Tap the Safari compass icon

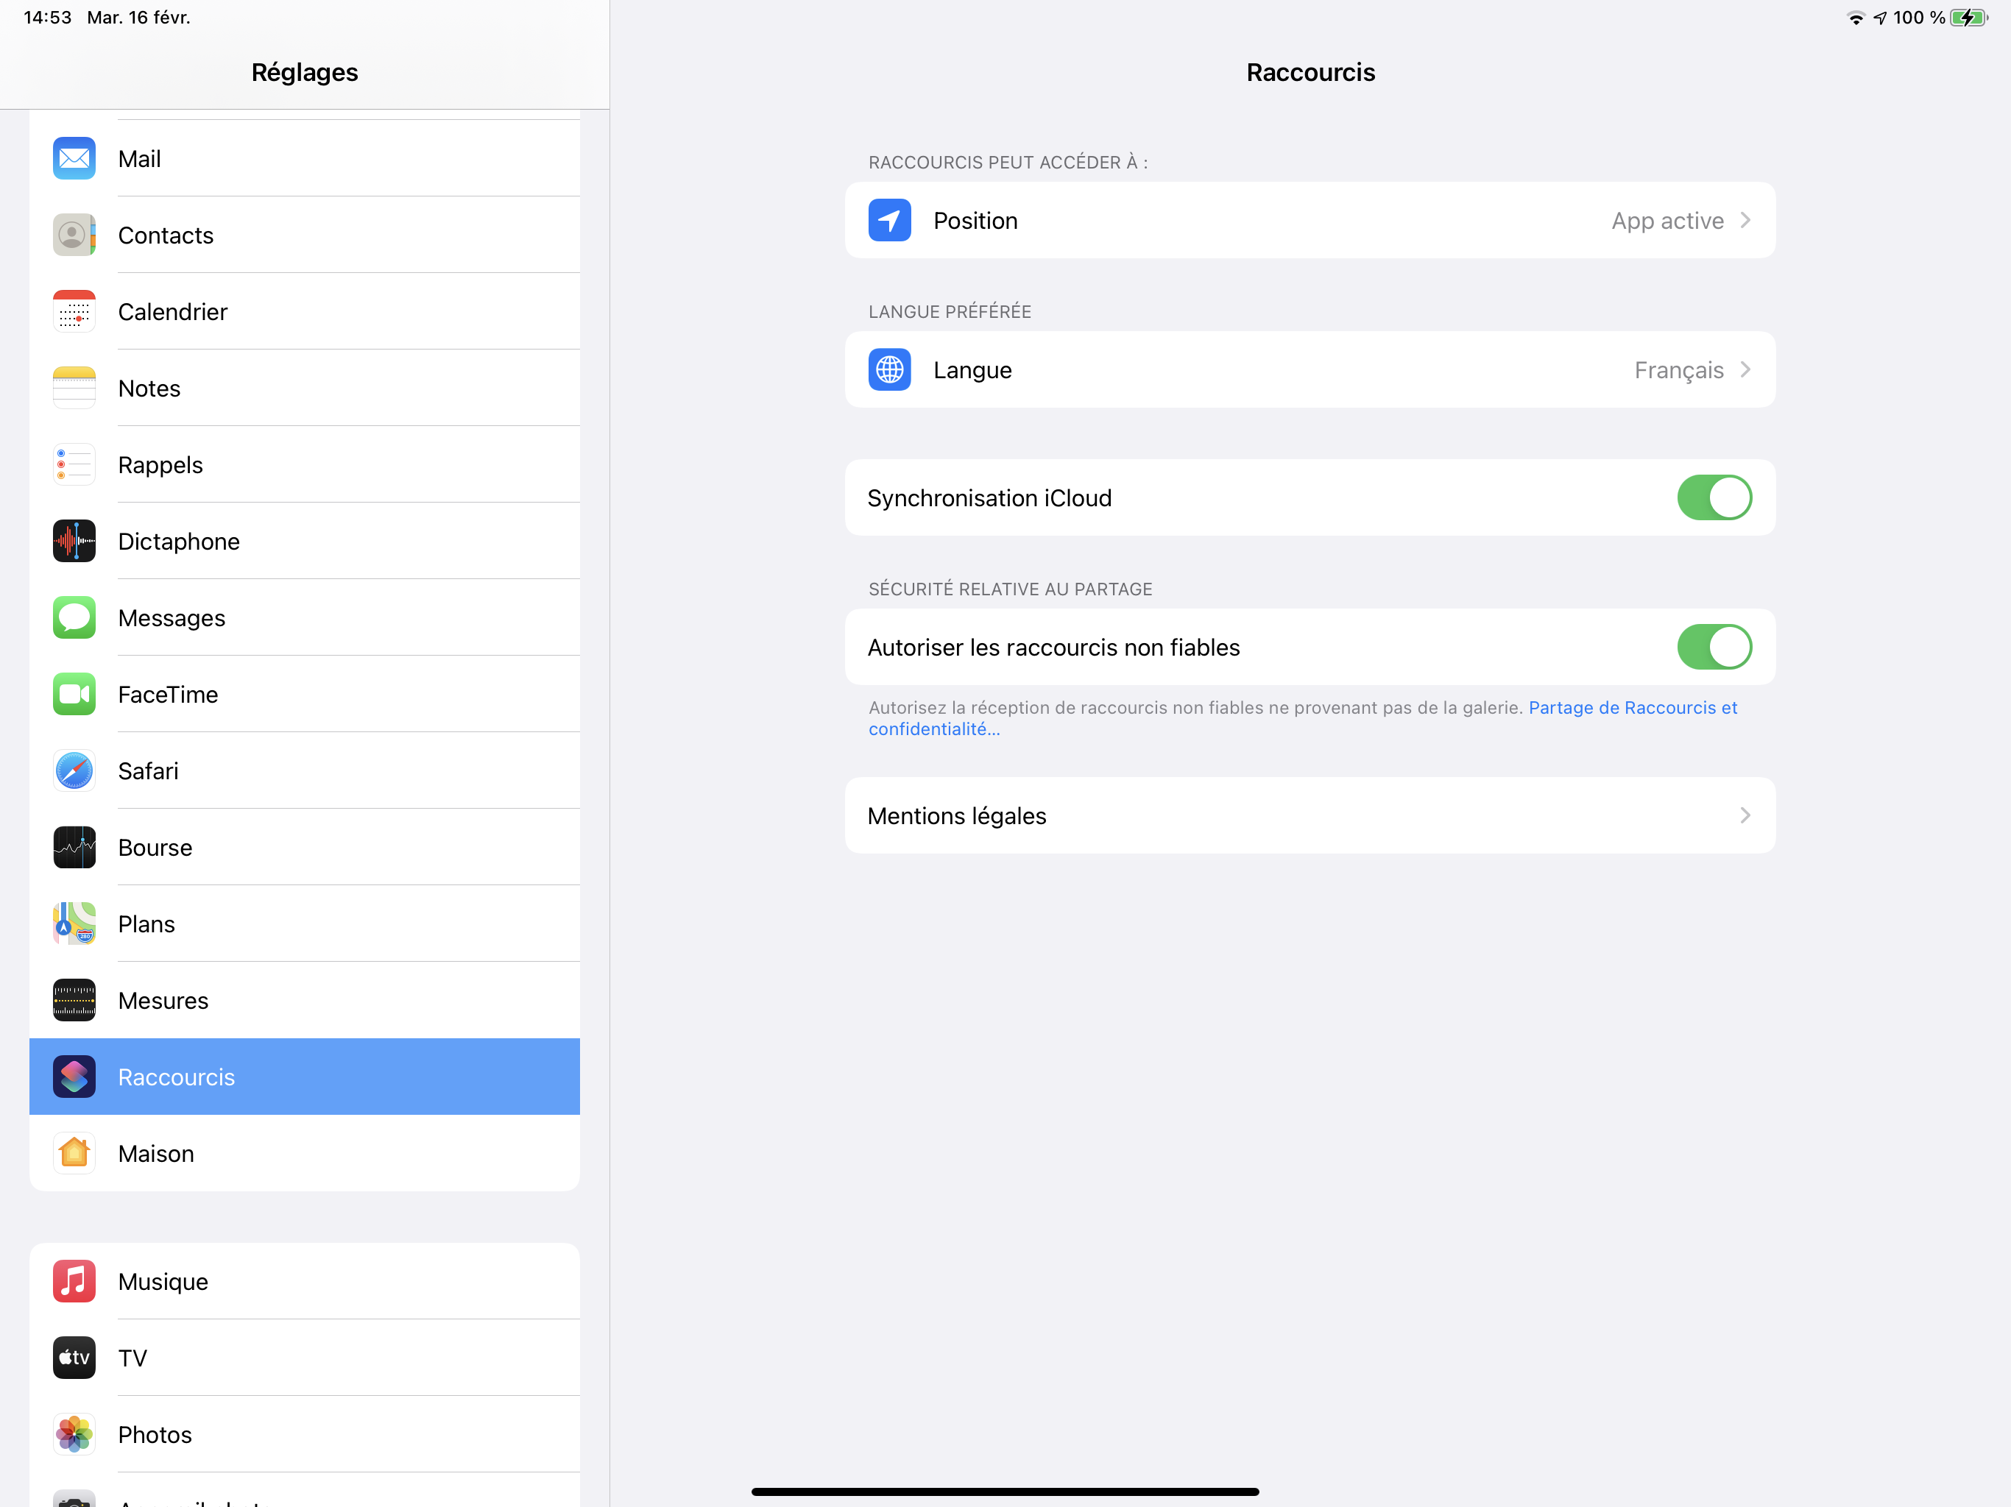[74, 770]
